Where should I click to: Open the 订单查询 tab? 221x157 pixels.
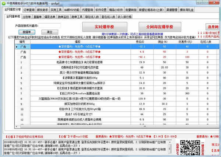click(x=29, y=10)
